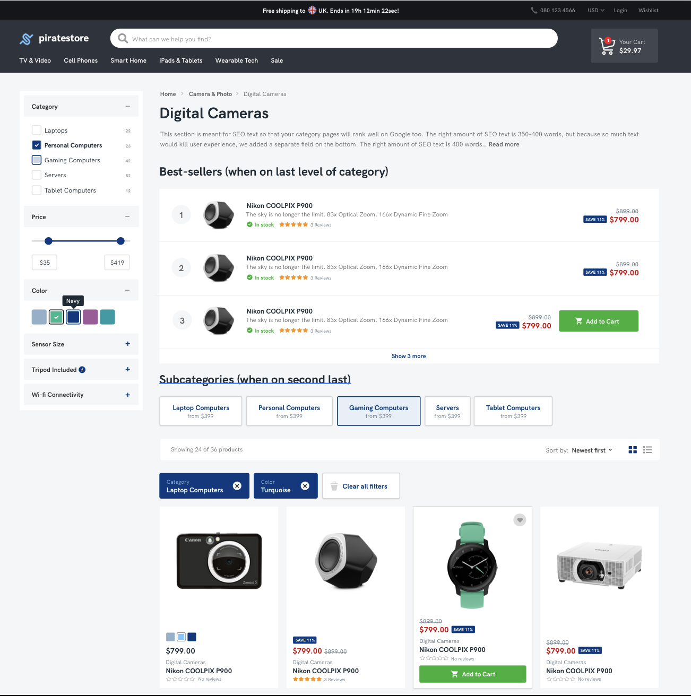Image resolution: width=691 pixels, height=696 pixels.
Task: Select the Navy color swatch
Action: click(73, 317)
